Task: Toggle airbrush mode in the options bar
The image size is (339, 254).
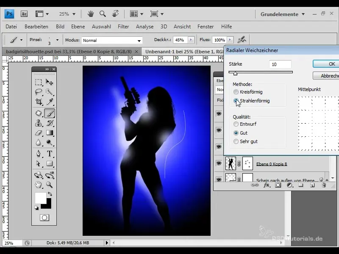Action: coord(242,40)
